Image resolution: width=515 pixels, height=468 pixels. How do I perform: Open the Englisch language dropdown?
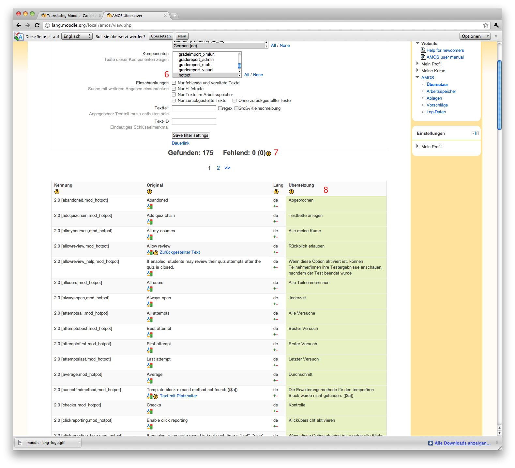(77, 36)
